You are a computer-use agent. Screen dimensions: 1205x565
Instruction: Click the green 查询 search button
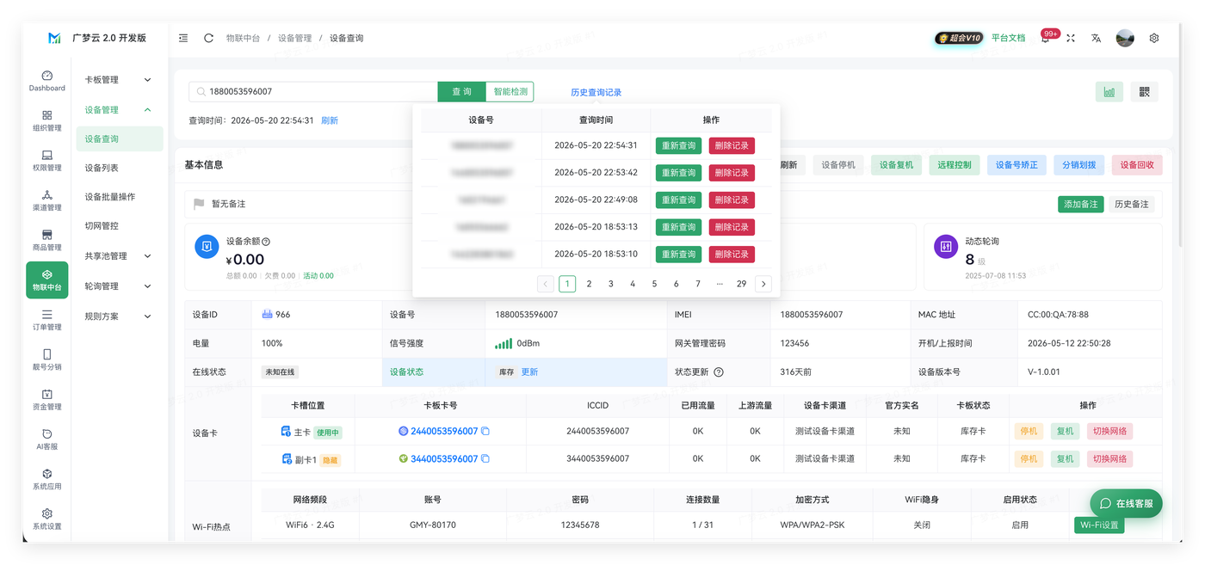pyautogui.click(x=461, y=92)
